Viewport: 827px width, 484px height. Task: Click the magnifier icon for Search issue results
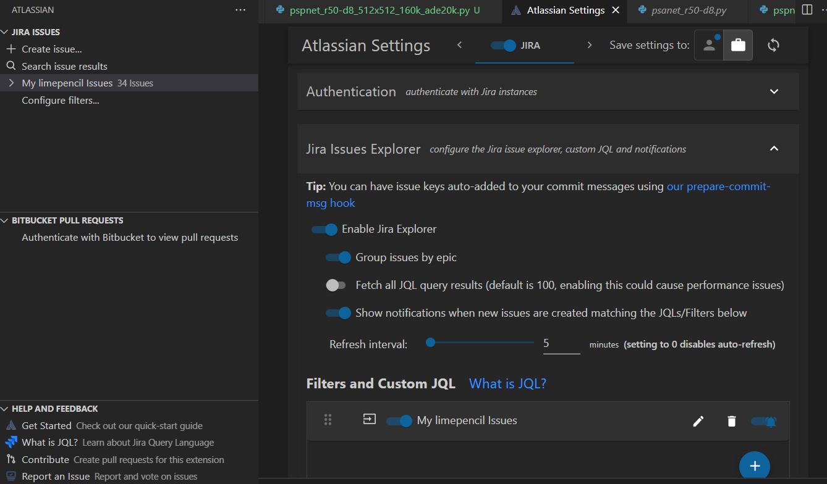[x=11, y=66]
